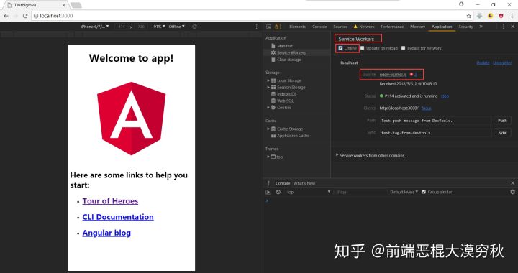Clear the console with the clear icon
The height and width of the screenshot is (273, 518).
pos(278,192)
